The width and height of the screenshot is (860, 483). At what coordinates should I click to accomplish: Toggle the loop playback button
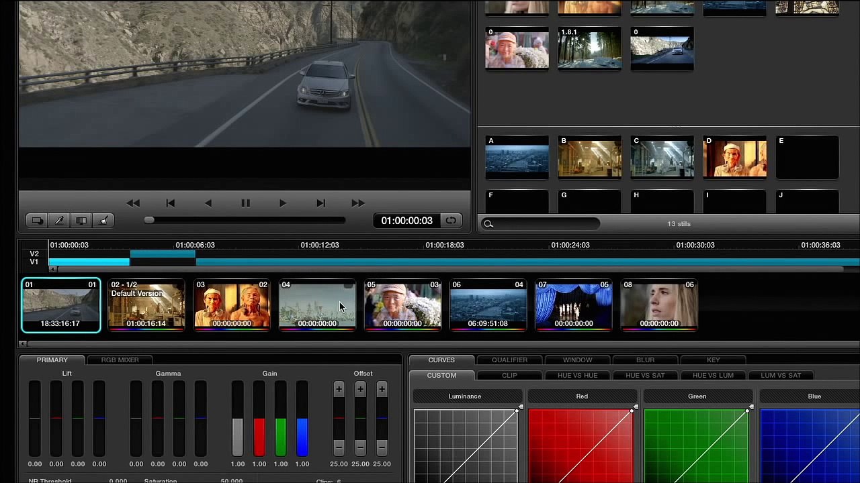(x=451, y=221)
